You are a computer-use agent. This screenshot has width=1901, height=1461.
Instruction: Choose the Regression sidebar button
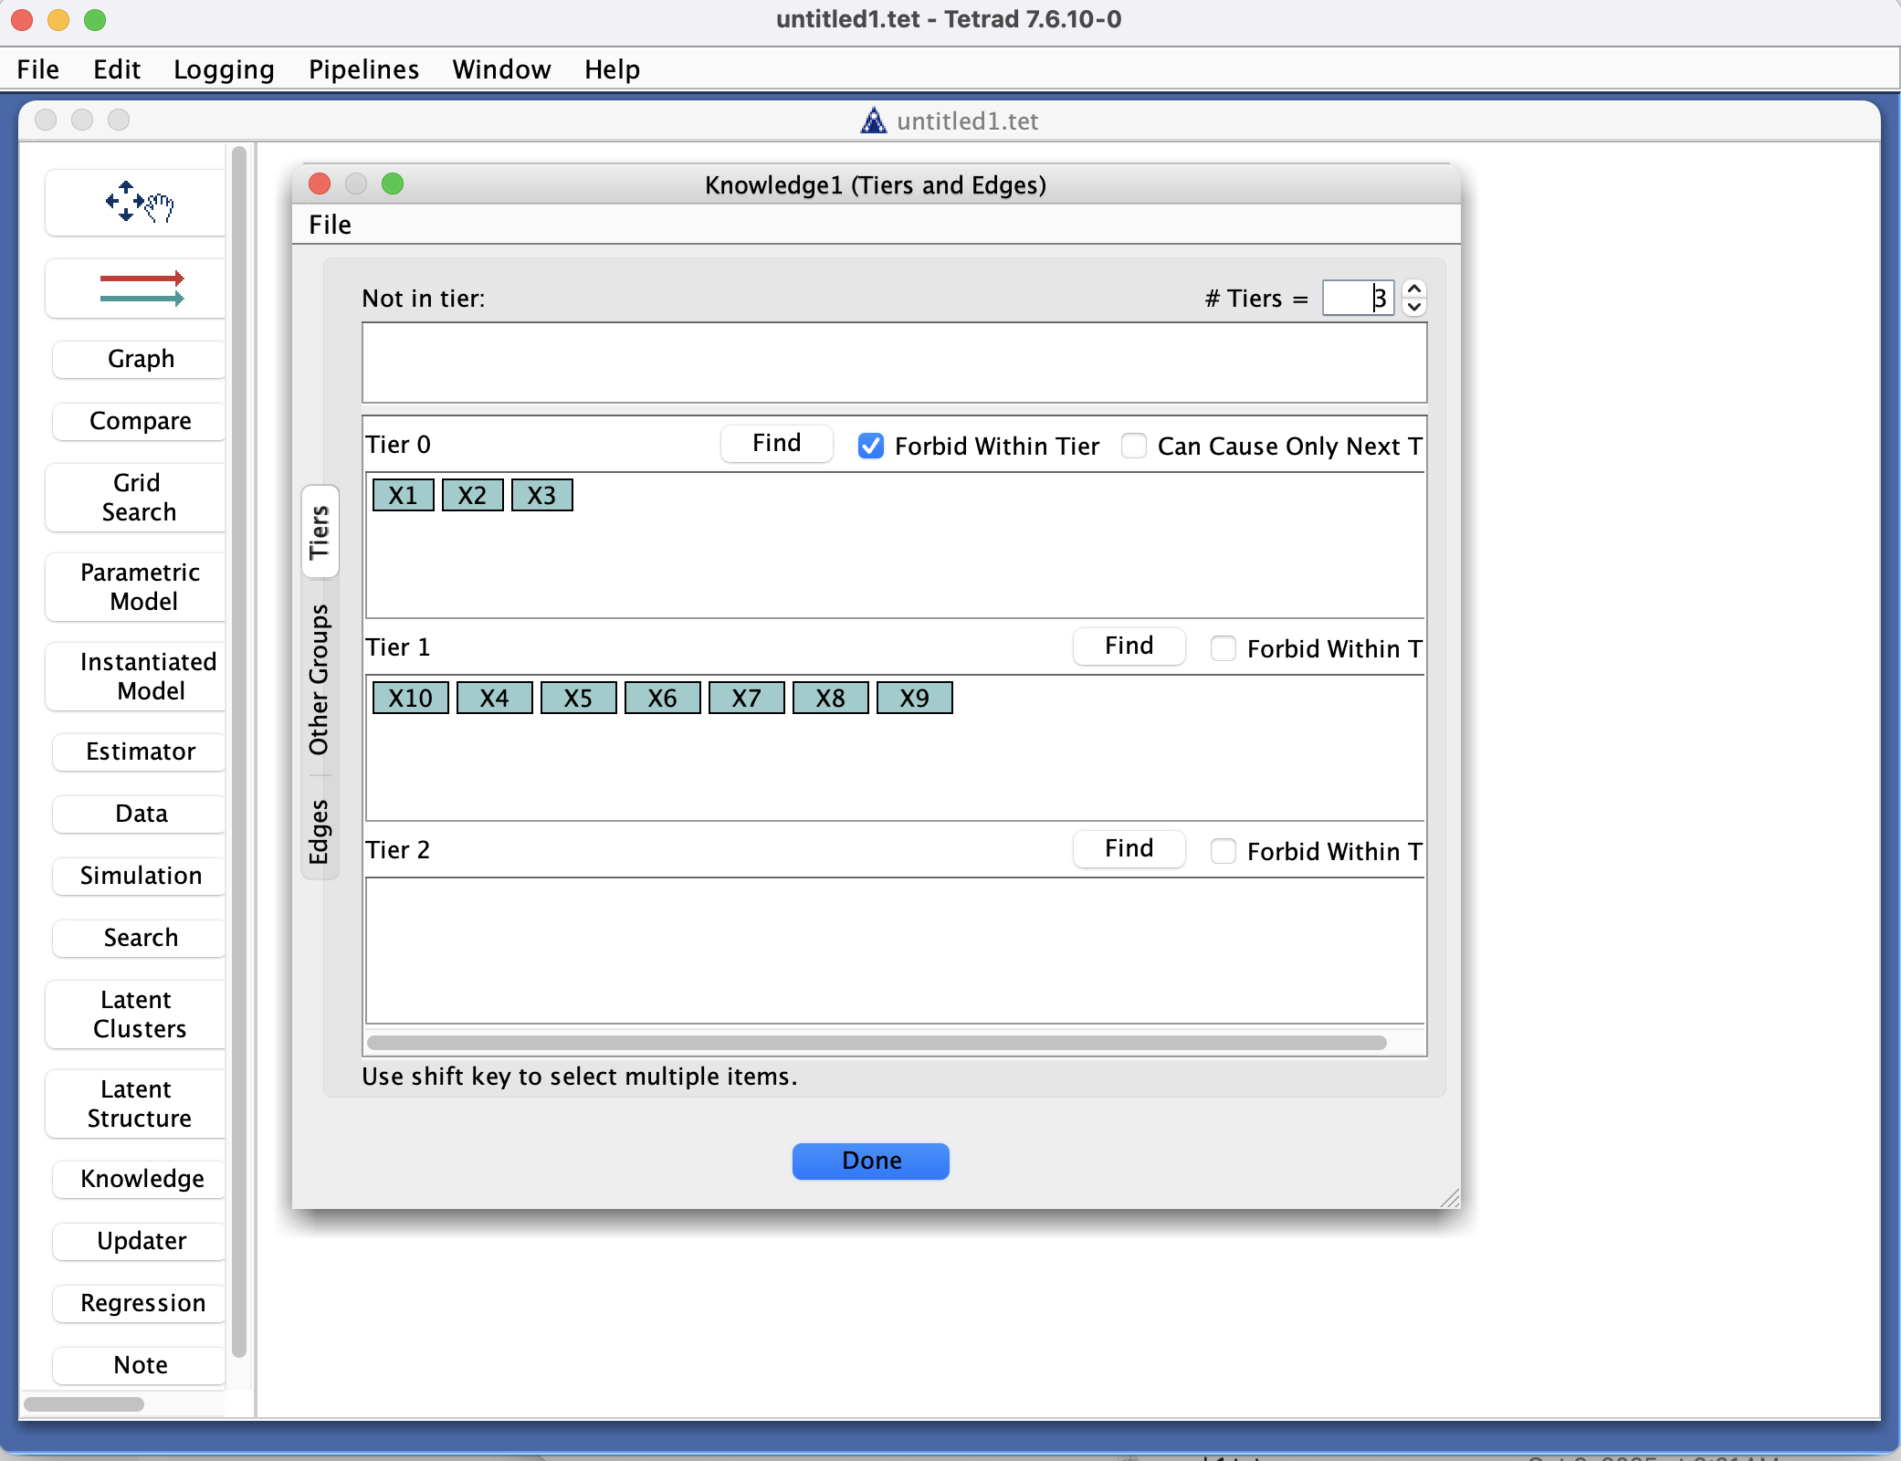[x=140, y=1303]
